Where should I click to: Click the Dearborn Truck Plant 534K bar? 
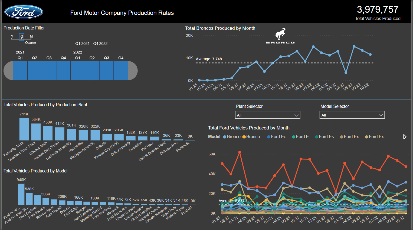tap(36, 132)
